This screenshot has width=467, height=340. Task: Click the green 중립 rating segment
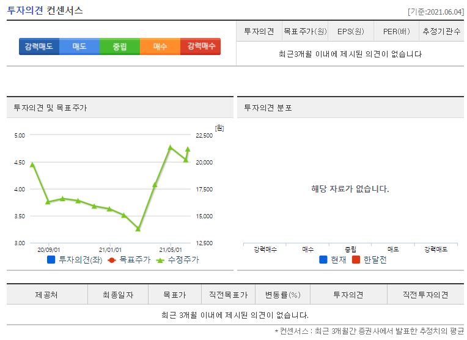pyautogui.click(x=120, y=46)
